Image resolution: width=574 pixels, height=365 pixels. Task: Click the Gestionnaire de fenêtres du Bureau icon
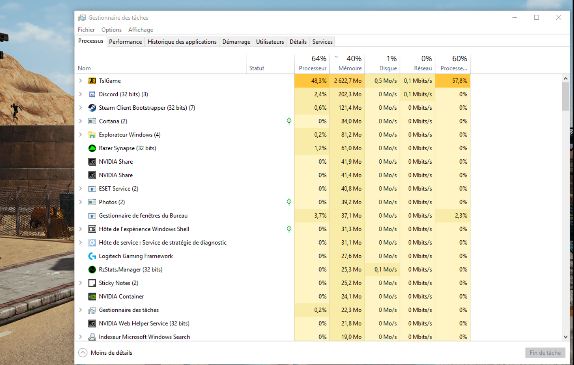(92, 216)
